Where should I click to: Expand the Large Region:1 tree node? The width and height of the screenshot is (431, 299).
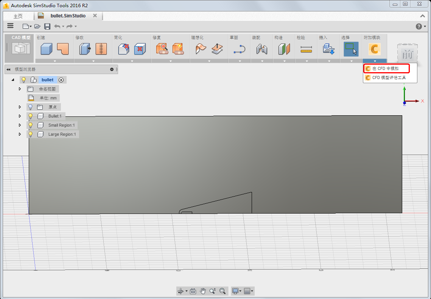[20, 134]
